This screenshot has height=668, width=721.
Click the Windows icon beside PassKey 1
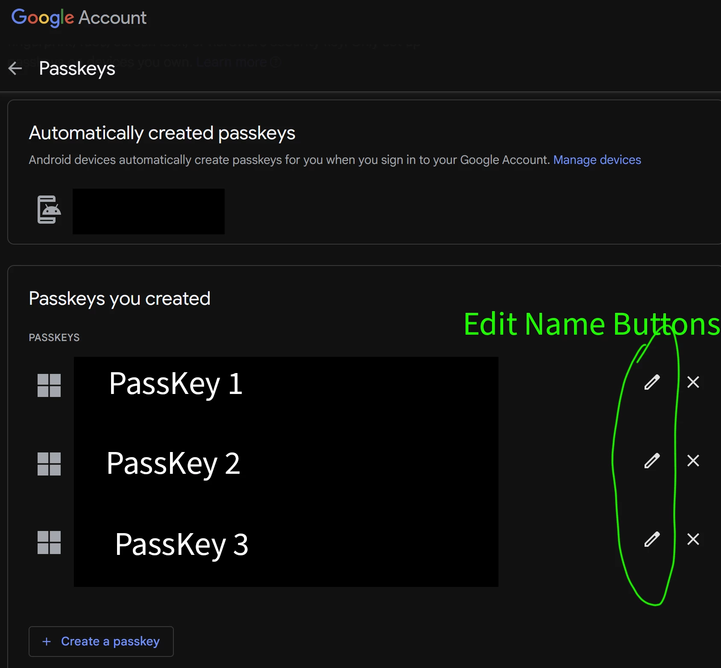pyautogui.click(x=49, y=385)
